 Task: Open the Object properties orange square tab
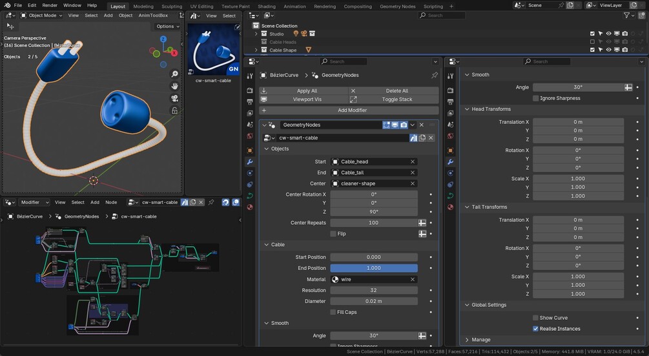coord(250,151)
